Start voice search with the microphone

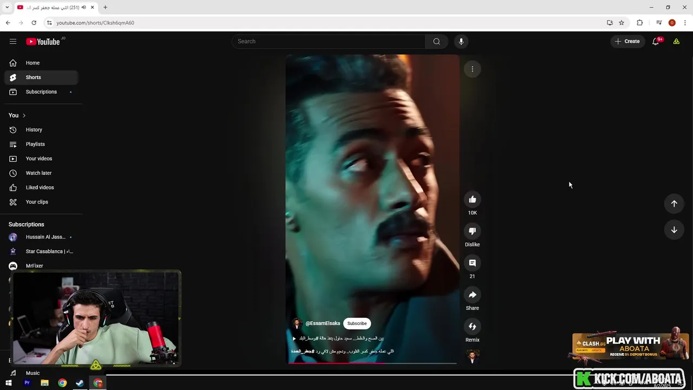click(461, 41)
